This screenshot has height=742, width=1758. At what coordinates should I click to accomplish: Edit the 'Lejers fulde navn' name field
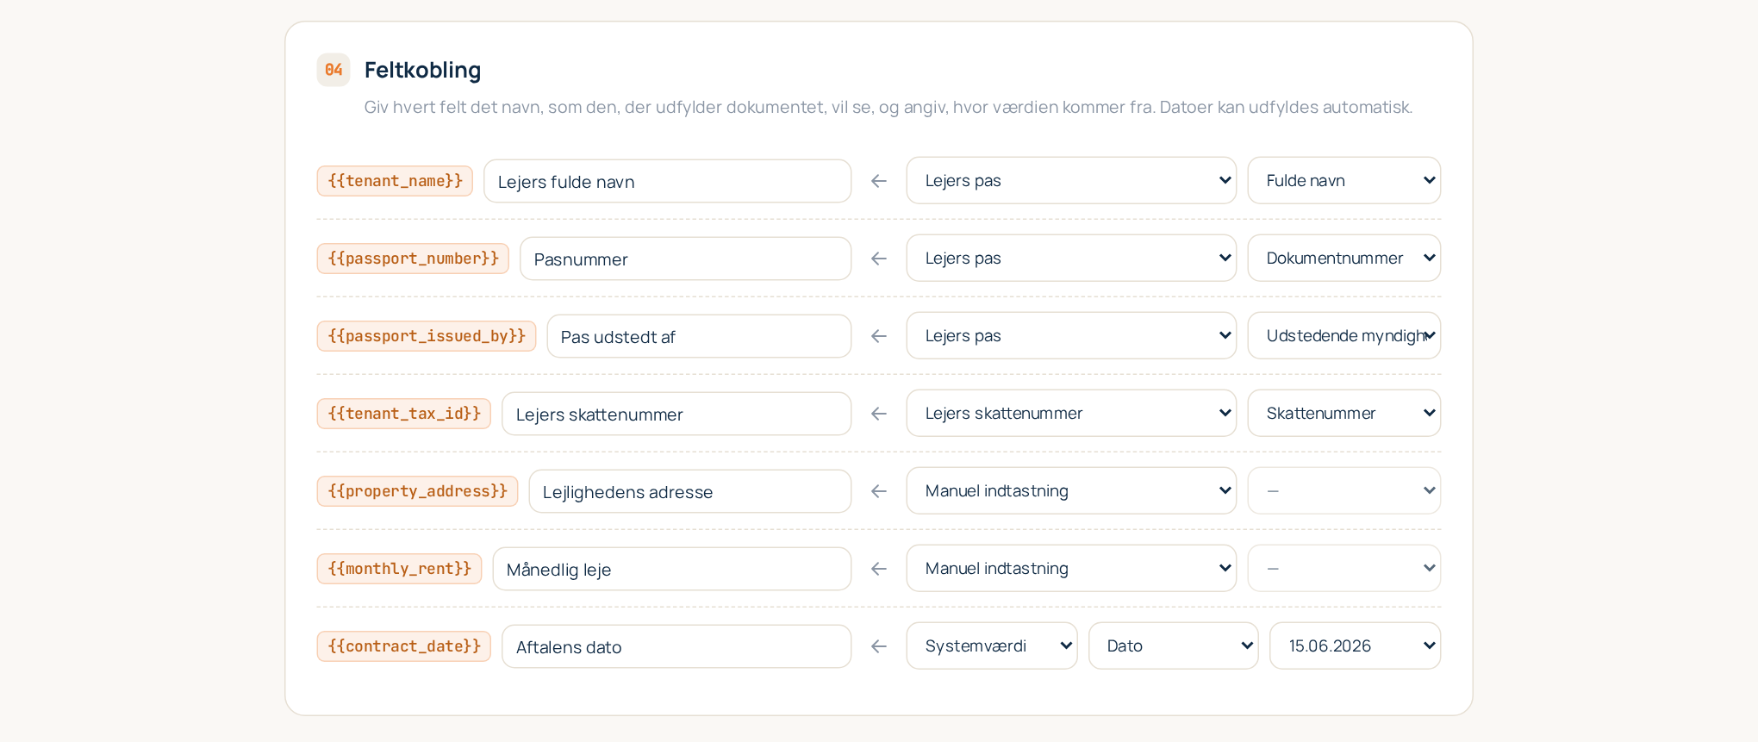[668, 181]
